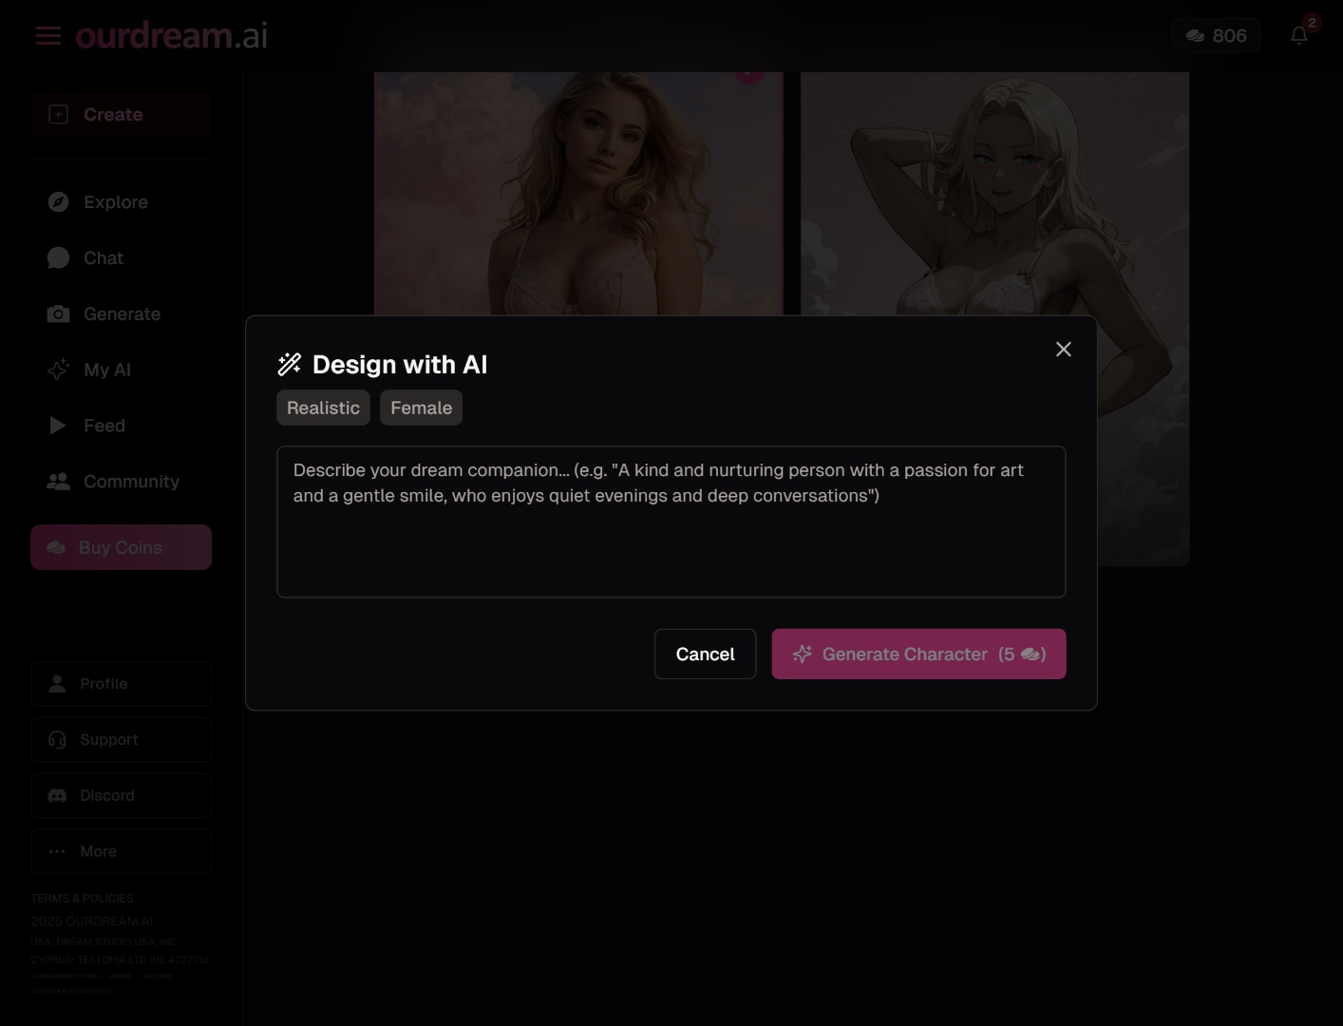This screenshot has height=1026, width=1343.
Task: Open Terms & Policies link
Action: click(82, 898)
